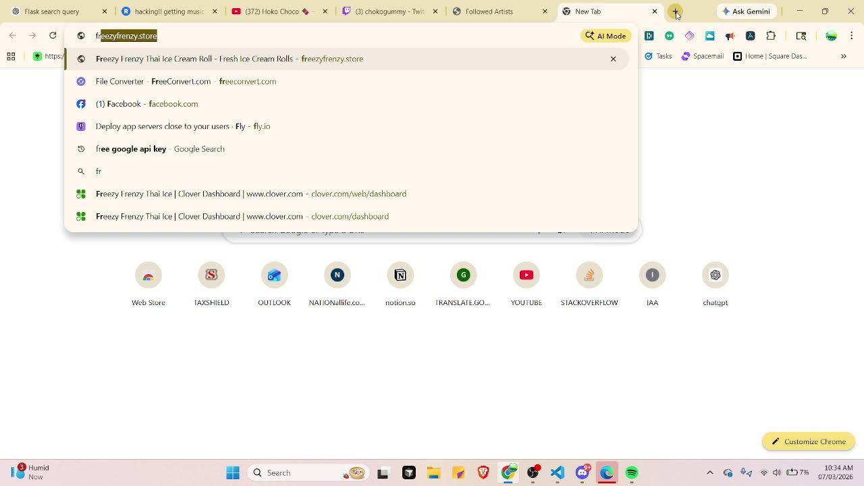864x486 pixels.
Task: Open the IAA shortcut
Action: pos(652,283)
